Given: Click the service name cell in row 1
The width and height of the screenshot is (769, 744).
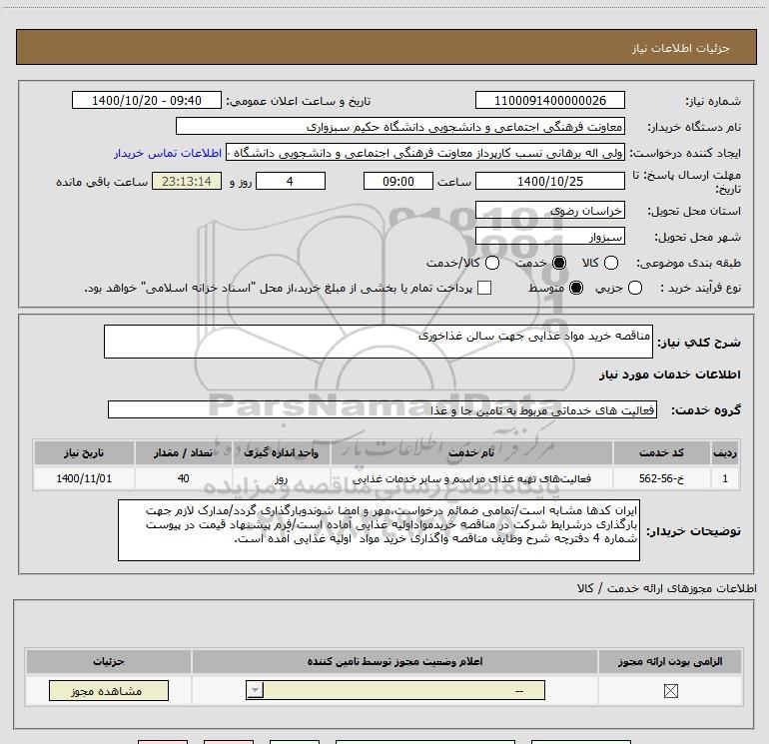Looking at the screenshot, I should coord(471,478).
